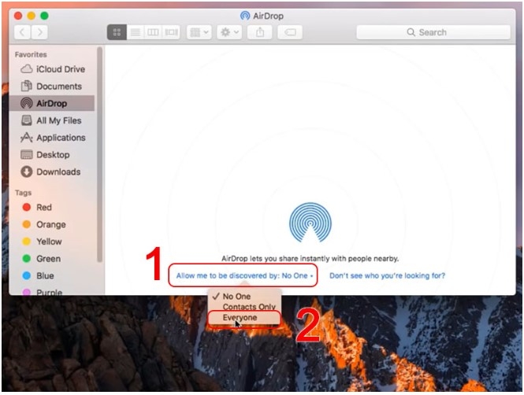Select the Orange tag
The width and height of the screenshot is (524, 395).
[53, 224]
